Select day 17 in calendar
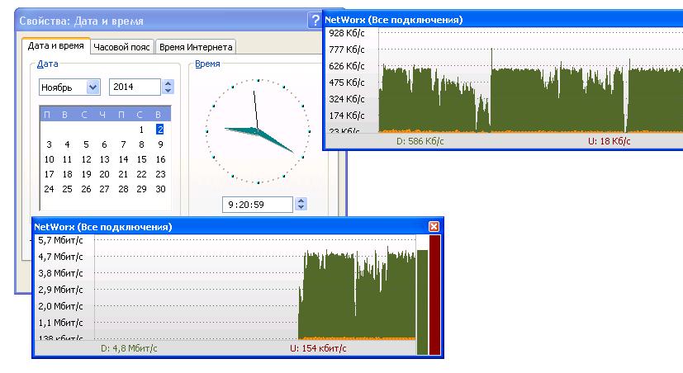 pyautogui.click(x=50, y=174)
